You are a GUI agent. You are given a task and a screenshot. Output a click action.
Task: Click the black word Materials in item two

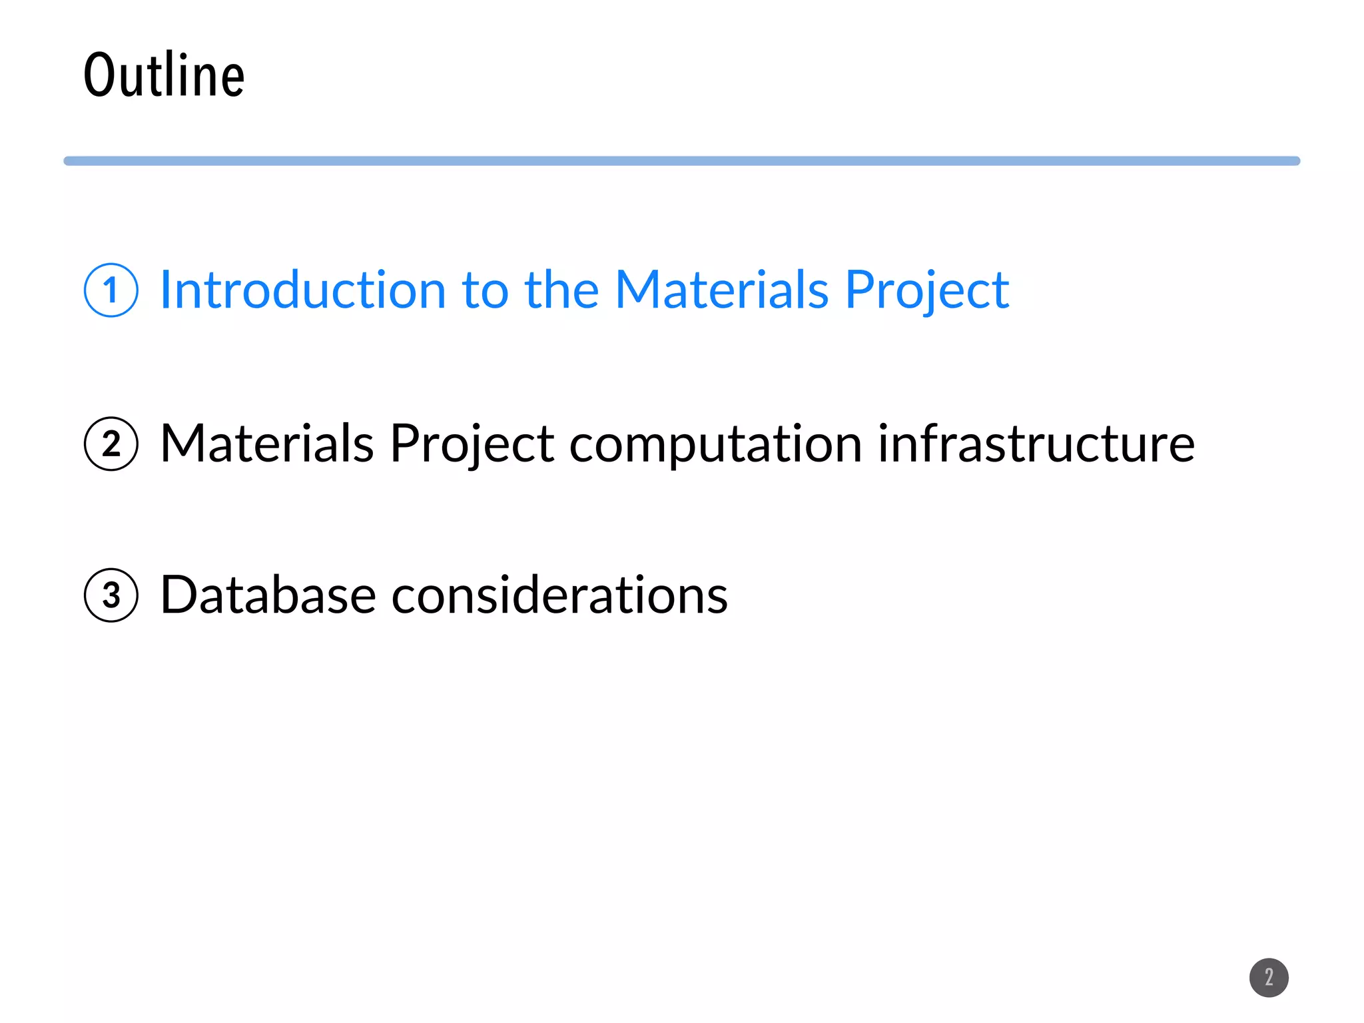[266, 444]
